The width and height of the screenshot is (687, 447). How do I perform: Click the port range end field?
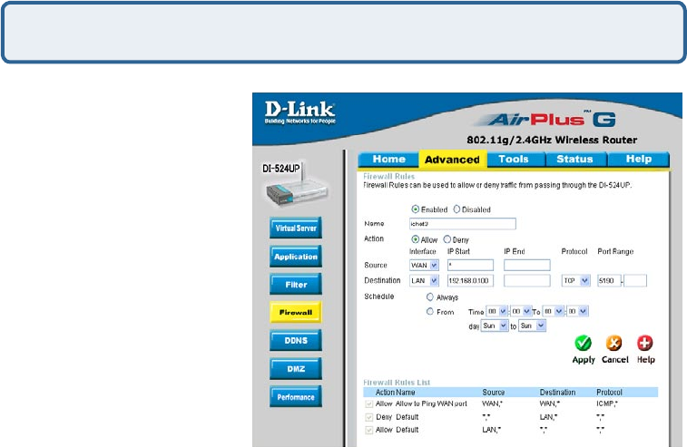point(635,281)
